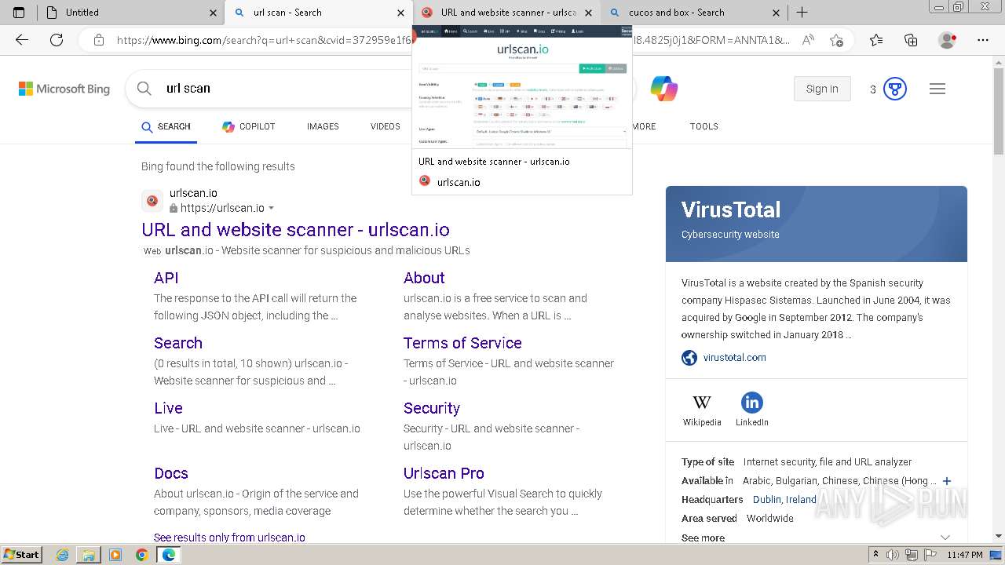This screenshot has height=565, width=1005.
Task: See results only from urlscan.io
Action: pos(229,538)
